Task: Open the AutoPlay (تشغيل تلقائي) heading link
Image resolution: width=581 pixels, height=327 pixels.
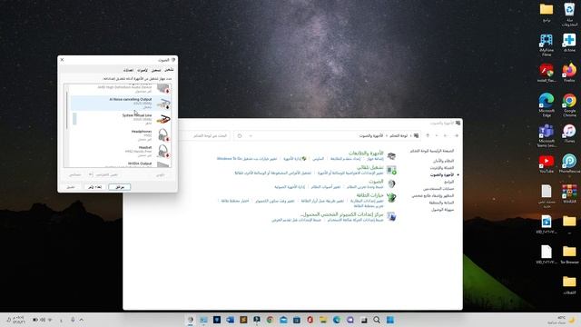Action: point(369,167)
